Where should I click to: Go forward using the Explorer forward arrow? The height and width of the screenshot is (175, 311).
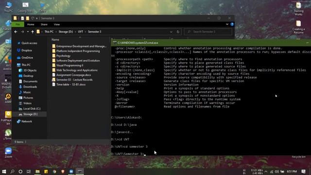coord(22,32)
